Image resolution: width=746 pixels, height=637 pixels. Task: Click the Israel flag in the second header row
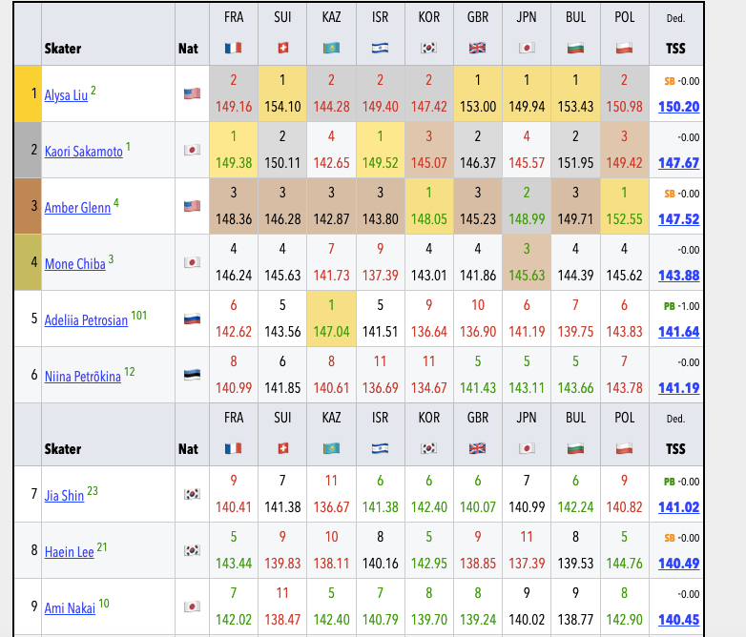380,448
